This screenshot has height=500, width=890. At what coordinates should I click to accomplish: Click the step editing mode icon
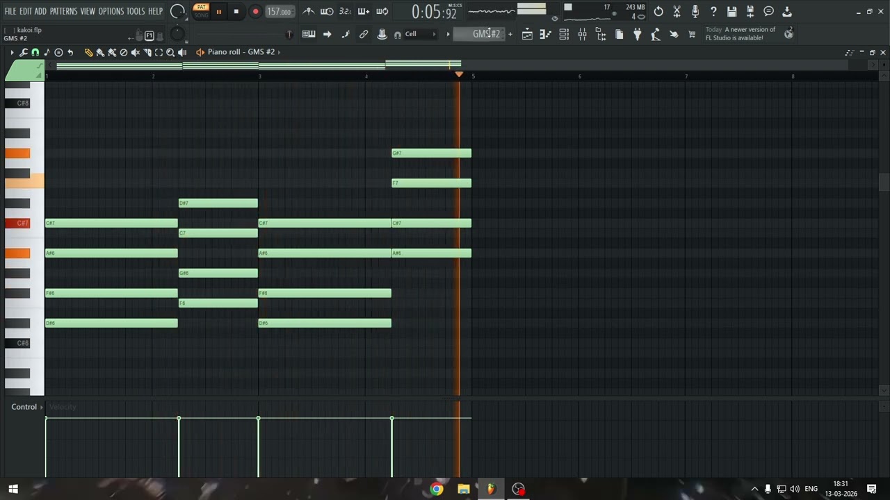(x=346, y=34)
